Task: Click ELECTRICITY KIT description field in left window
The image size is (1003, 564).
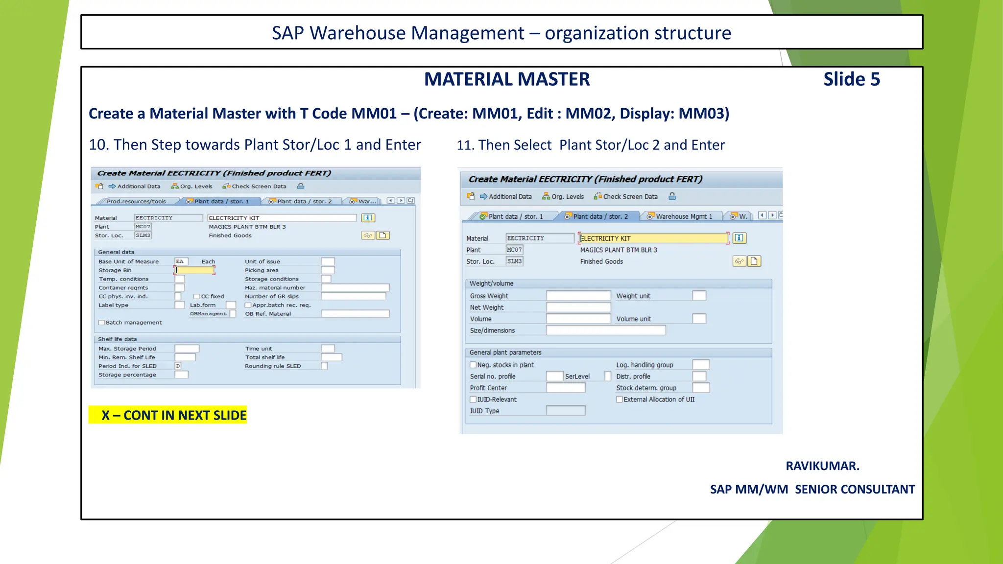Action: (282, 218)
